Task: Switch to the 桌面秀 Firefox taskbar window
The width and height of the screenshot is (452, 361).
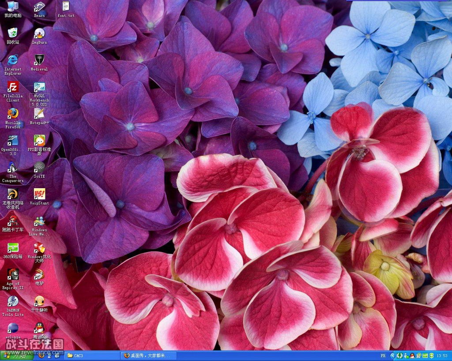Action: 148,356
